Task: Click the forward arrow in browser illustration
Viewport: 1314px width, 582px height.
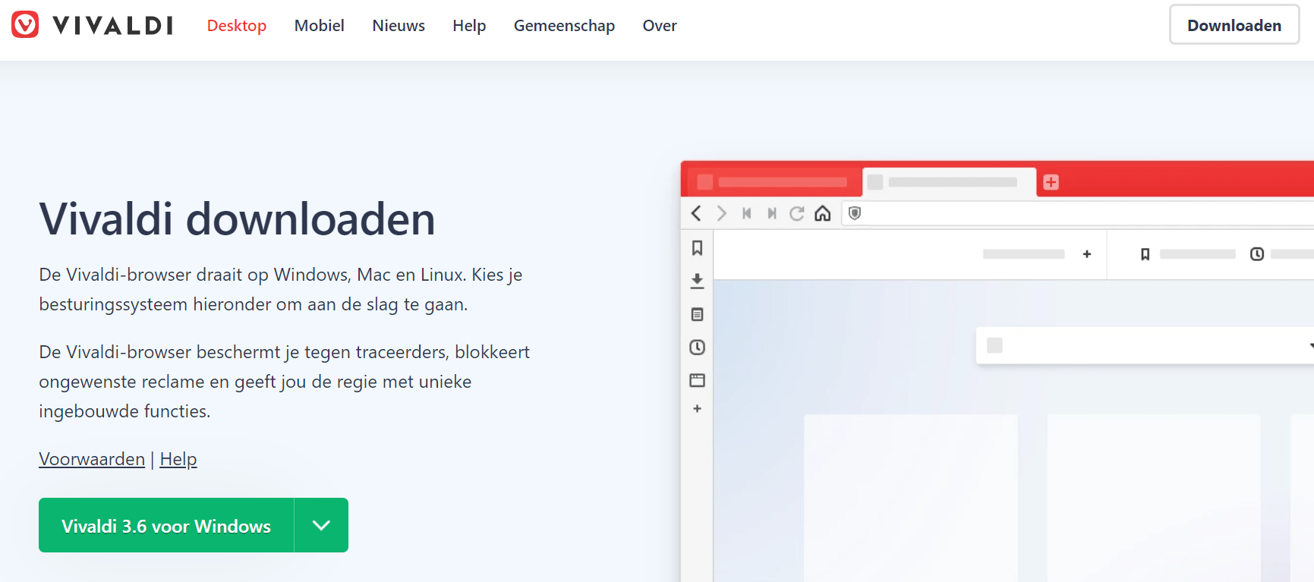Action: click(x=722, y=213)
